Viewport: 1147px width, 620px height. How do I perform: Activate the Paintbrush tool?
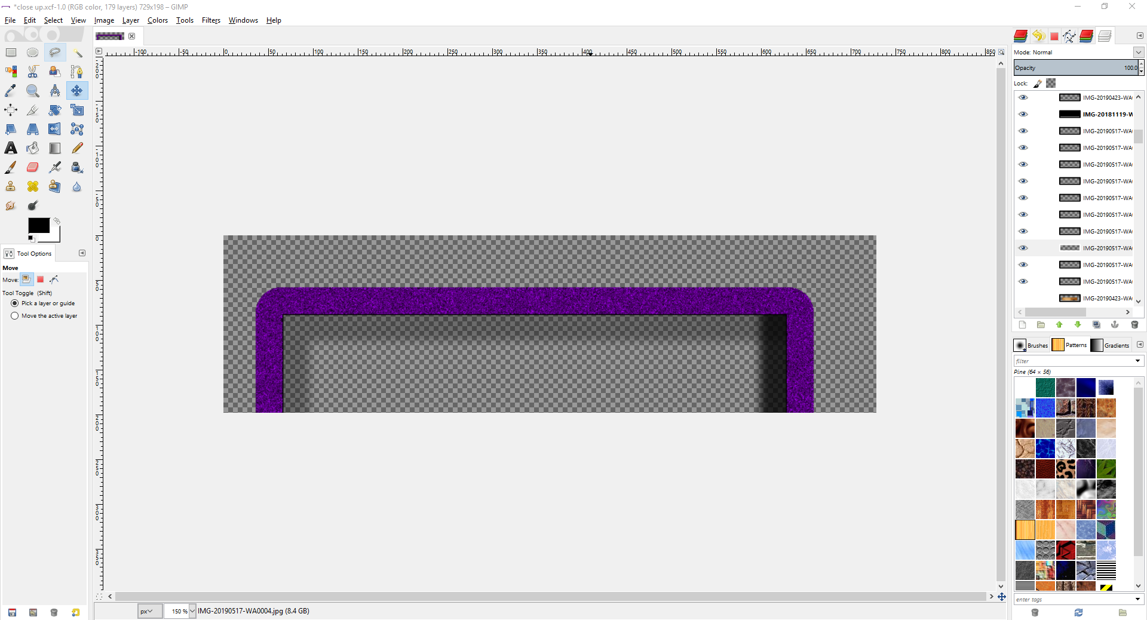coord(11,167)
